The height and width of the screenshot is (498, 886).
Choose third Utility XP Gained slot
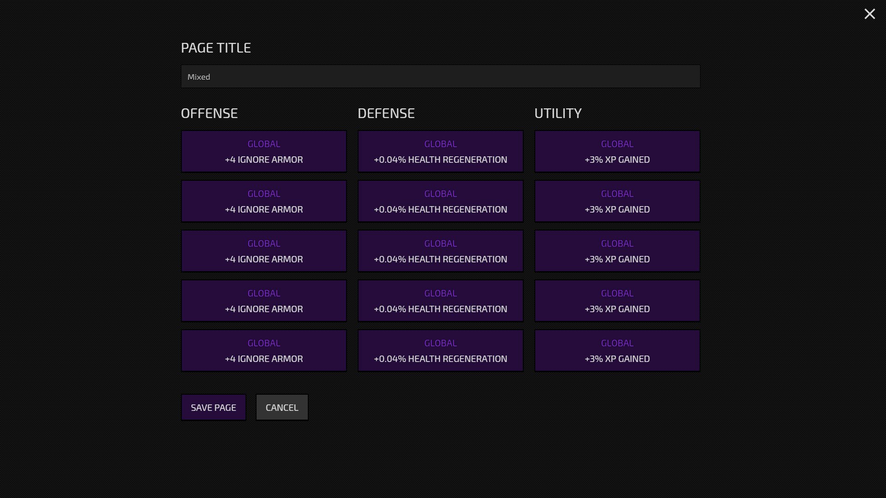tap(617, 251)
